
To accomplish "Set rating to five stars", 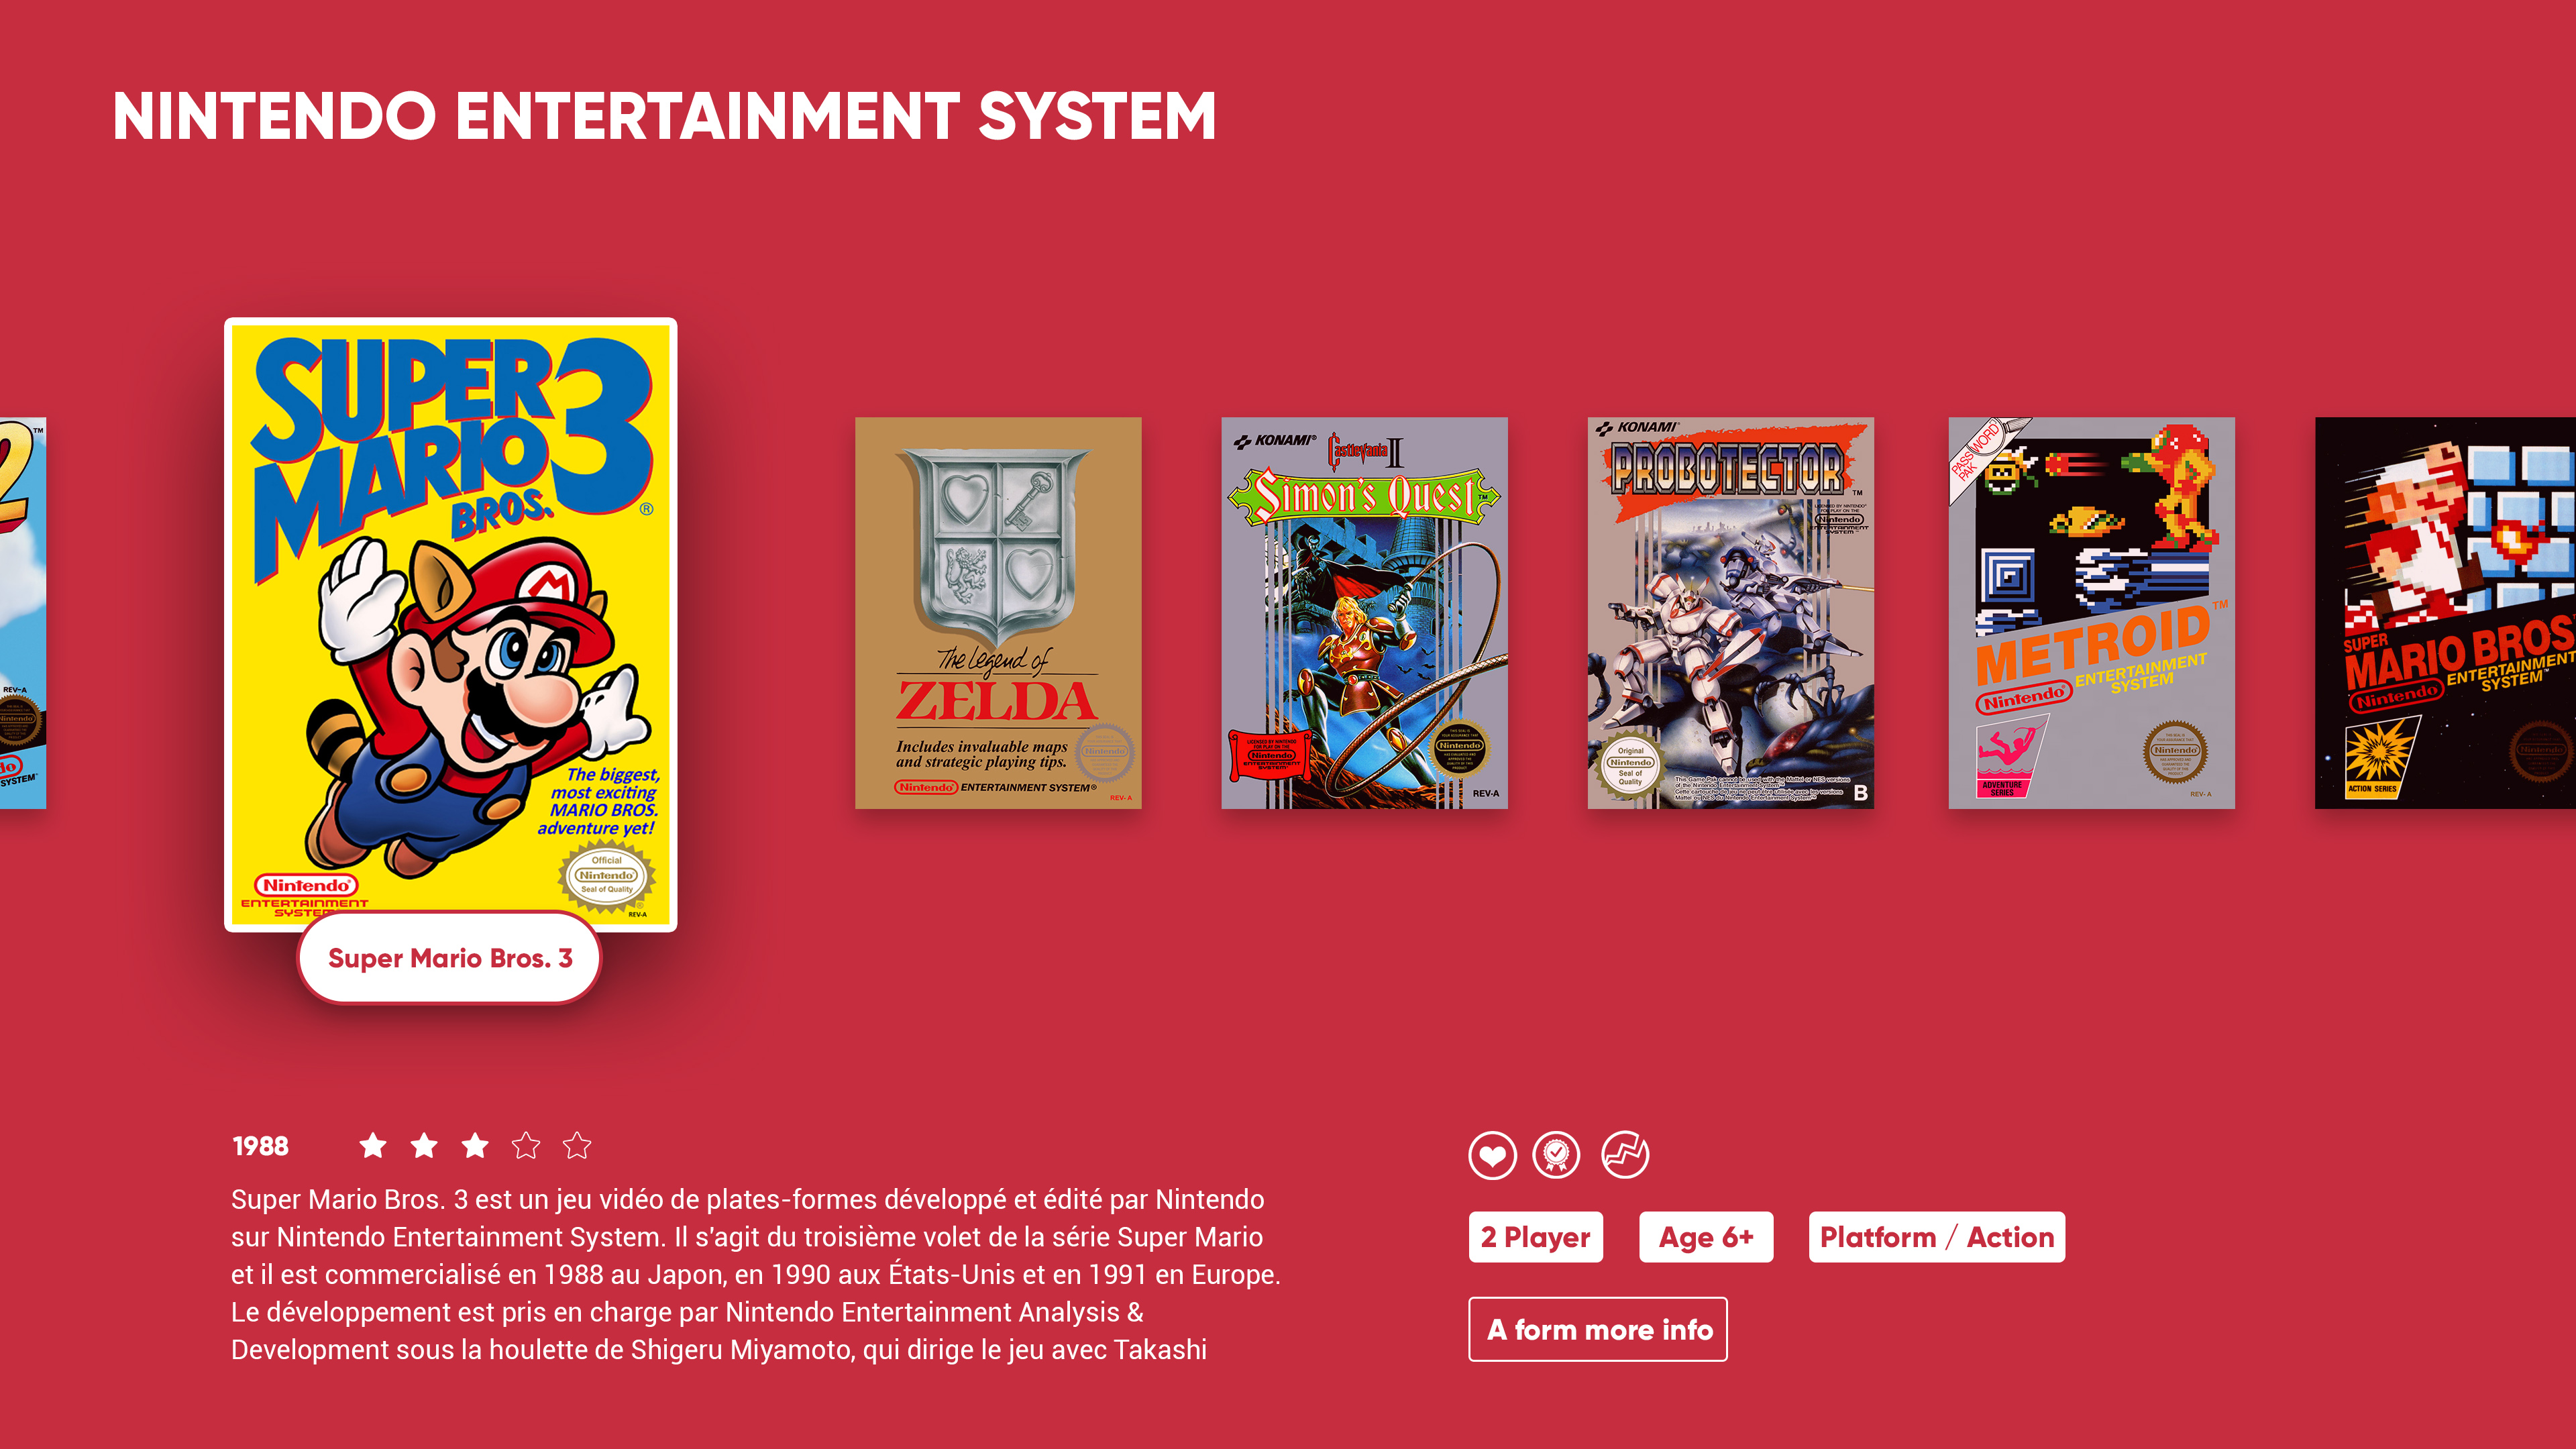I will point(577,1145).
